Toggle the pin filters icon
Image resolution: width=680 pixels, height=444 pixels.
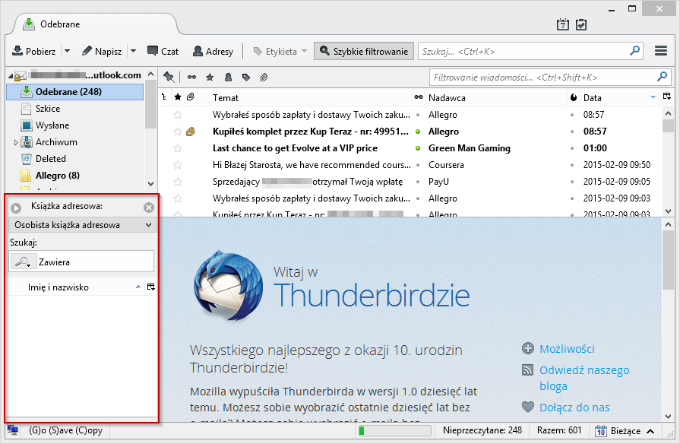point(169,78)
